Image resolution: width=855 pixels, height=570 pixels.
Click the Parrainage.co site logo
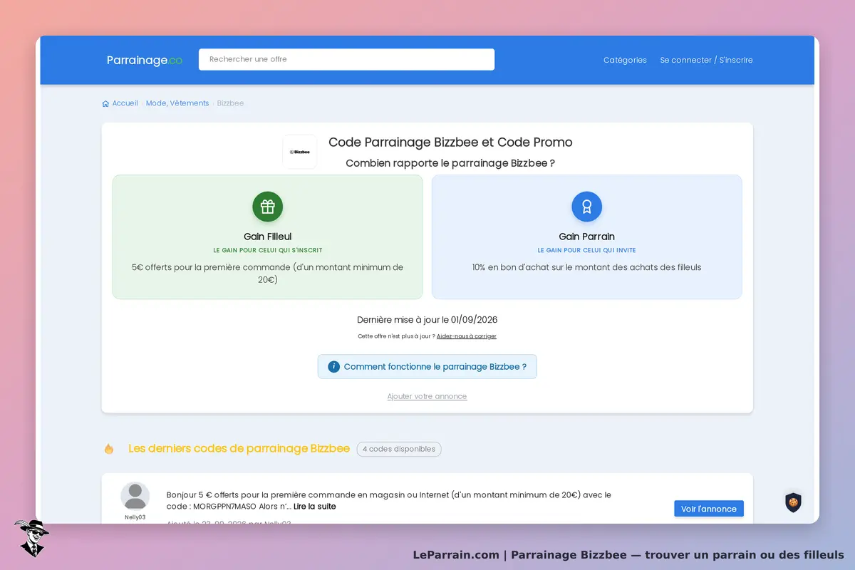(145, 61)
